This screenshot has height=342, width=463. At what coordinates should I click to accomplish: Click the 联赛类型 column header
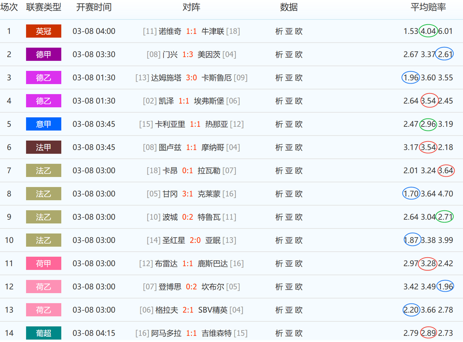tap(44, 8)
